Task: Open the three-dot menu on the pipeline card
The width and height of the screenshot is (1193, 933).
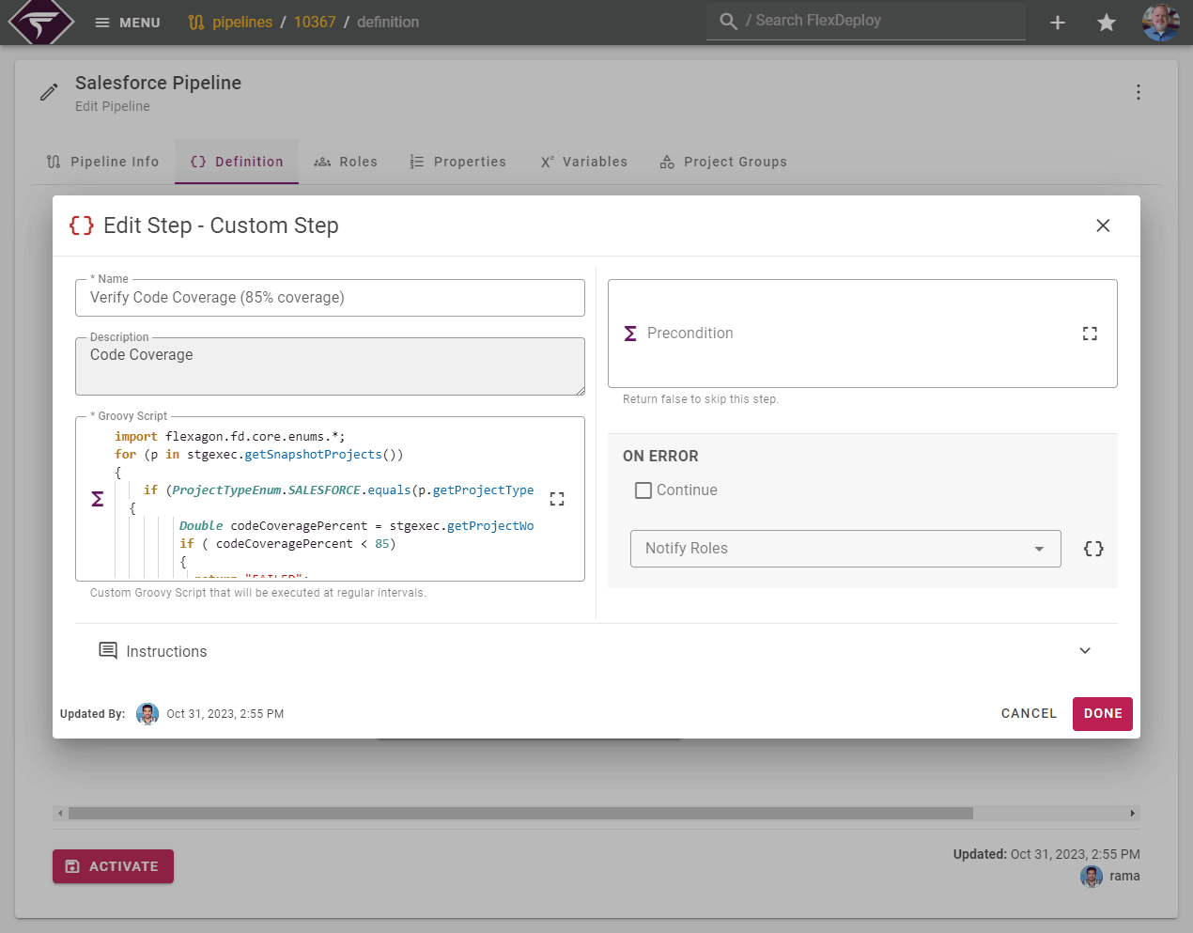Action: point(1139,92)
